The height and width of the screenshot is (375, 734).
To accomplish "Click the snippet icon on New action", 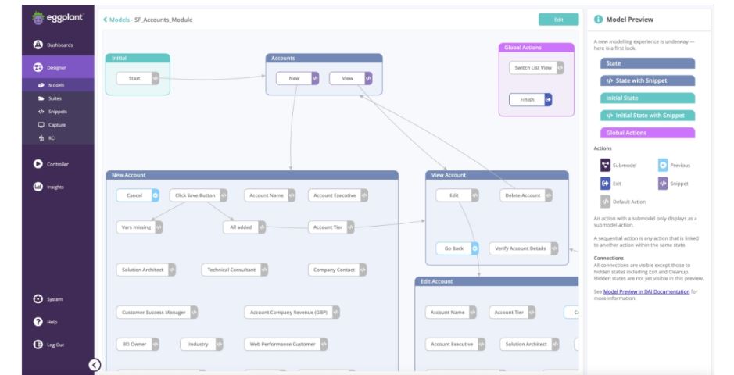I will 315,78.
